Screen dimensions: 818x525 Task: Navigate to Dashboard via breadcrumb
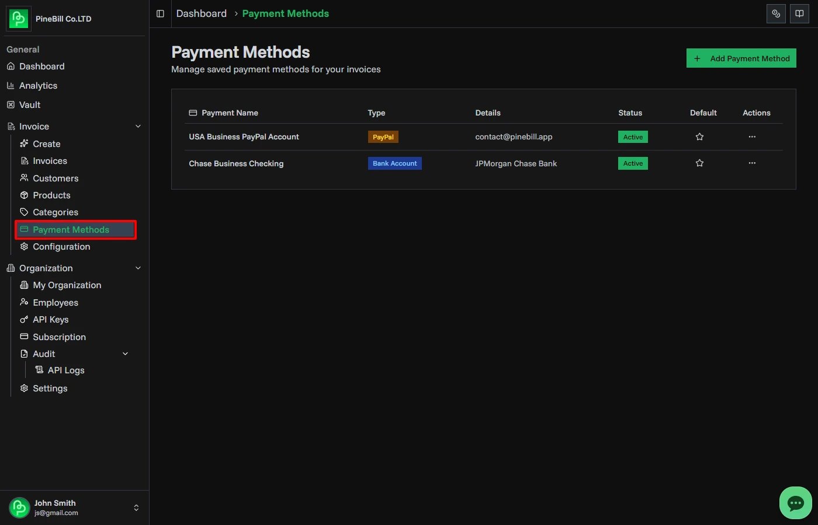tap(201, 13)
